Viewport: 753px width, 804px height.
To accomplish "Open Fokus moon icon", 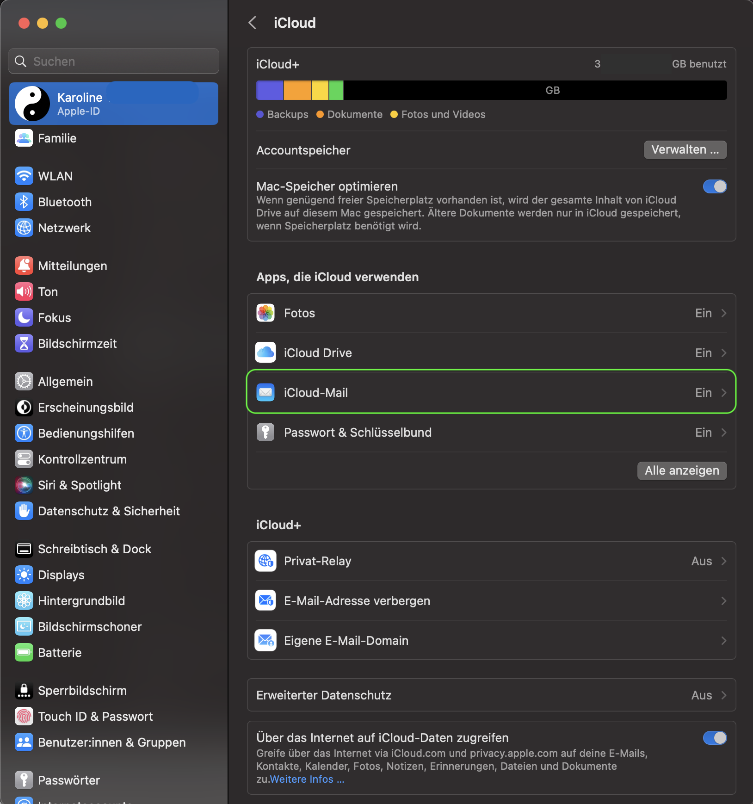I will [x=24, y=317].
